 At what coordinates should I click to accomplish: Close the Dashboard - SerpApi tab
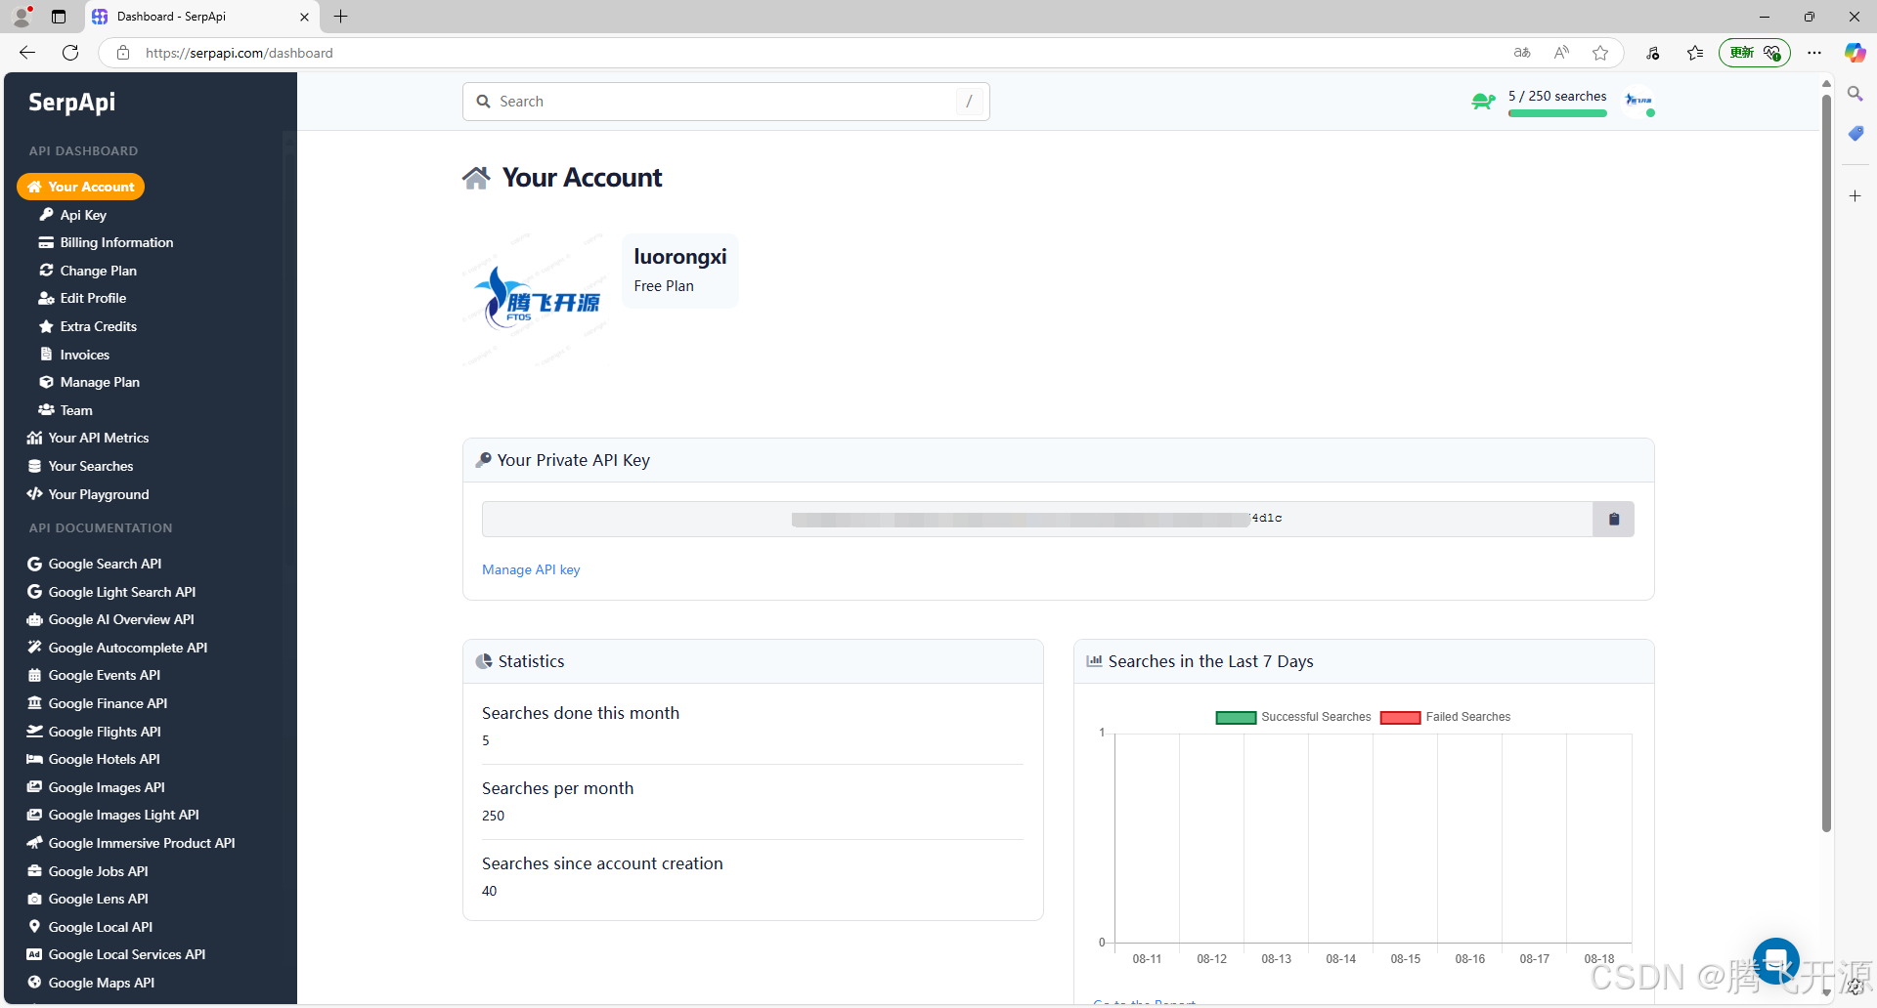[304, 17]
